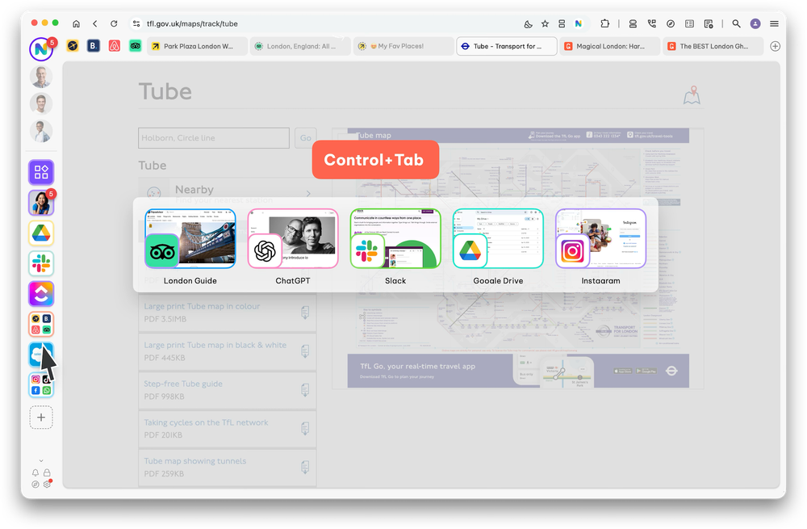Expand the sidebar chevron above the bell
The width and height of the screenshot is (807, 529).
pyautogui.click(x=41, y=460)
